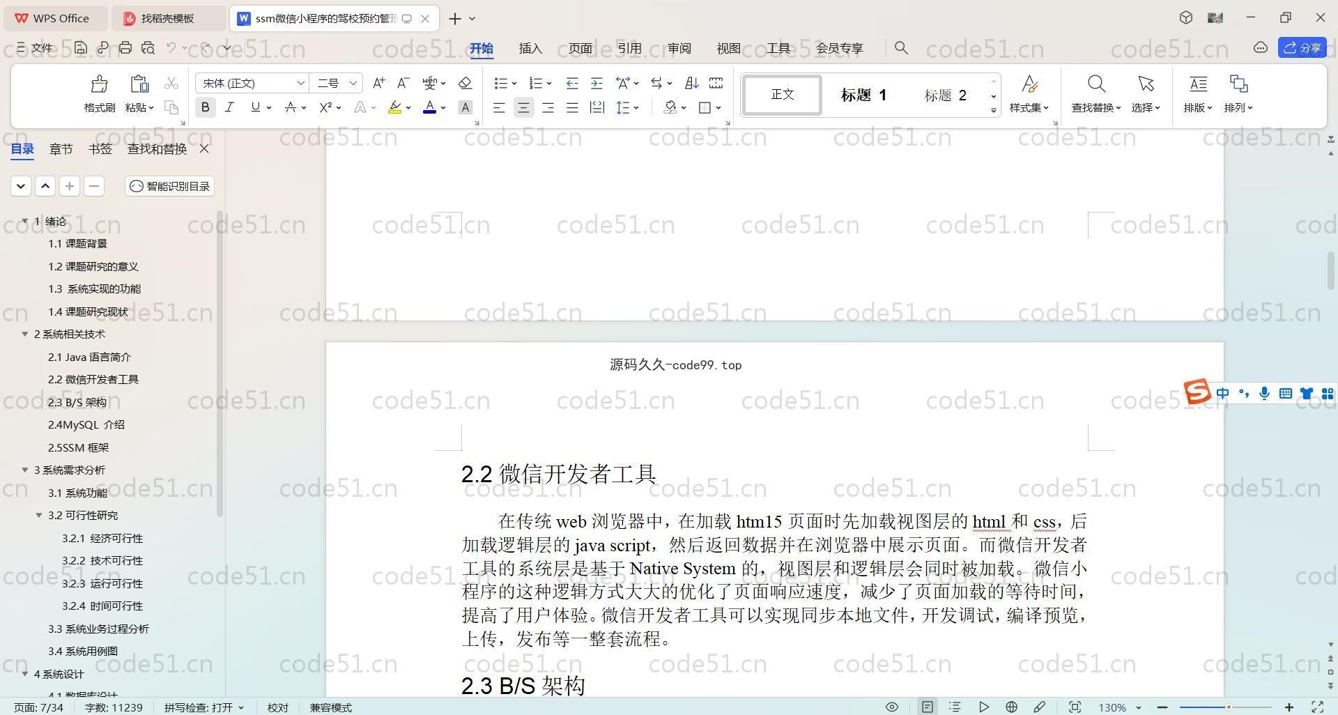This screenshot has width=1338, height=715.
Task: Go to 2.4MySQL 介绍 in outline
Action: click(86, 424)
